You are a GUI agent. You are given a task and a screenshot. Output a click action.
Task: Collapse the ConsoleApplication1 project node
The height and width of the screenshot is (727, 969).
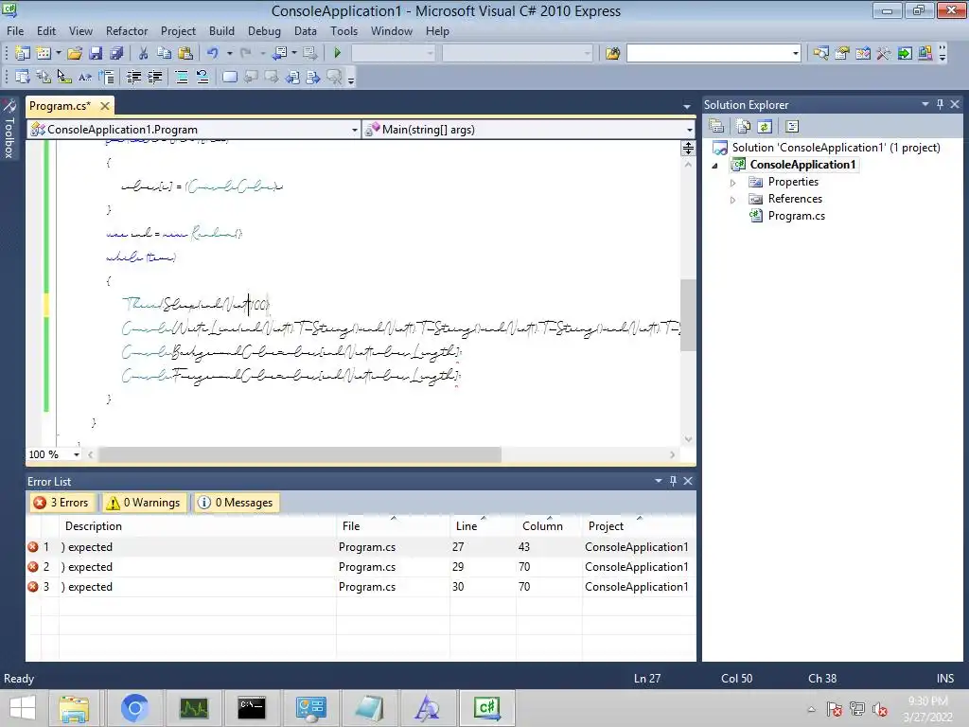[x=715, y=165]
